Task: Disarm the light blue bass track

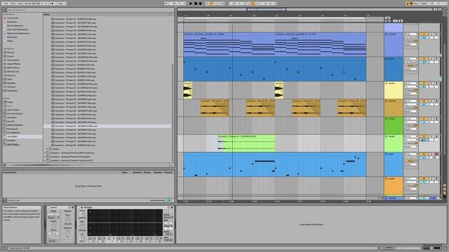Action: click(436, 154)
